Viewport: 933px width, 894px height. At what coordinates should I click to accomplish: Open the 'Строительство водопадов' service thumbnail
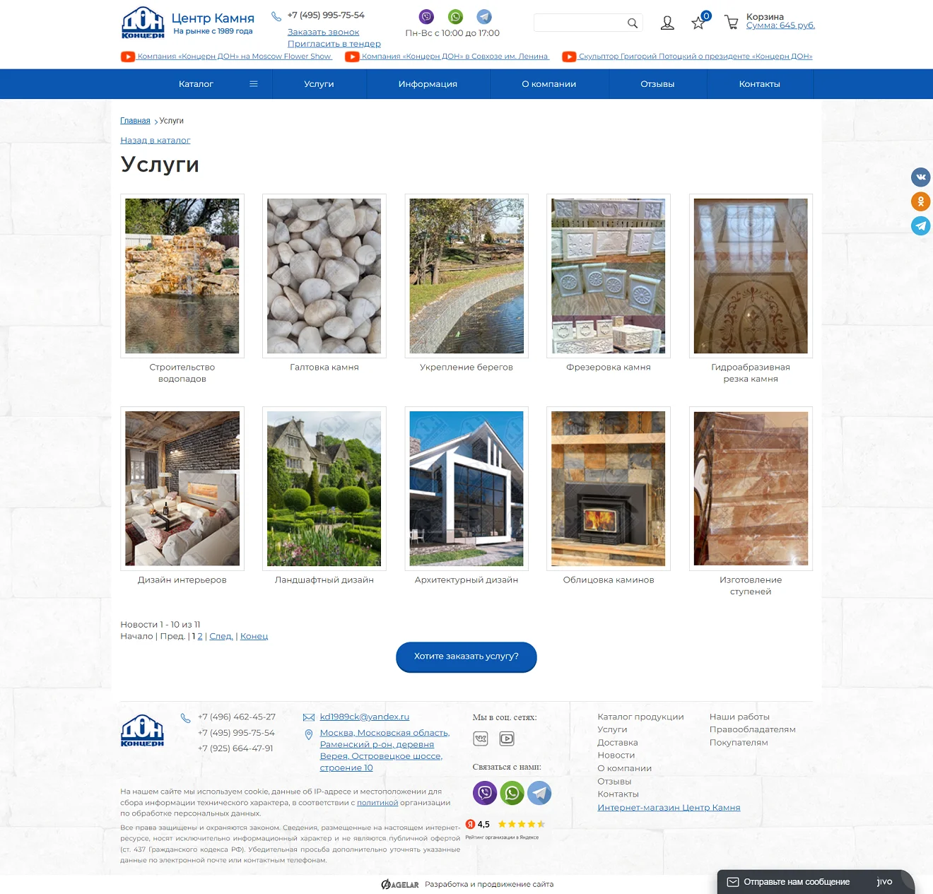(182, 276)
